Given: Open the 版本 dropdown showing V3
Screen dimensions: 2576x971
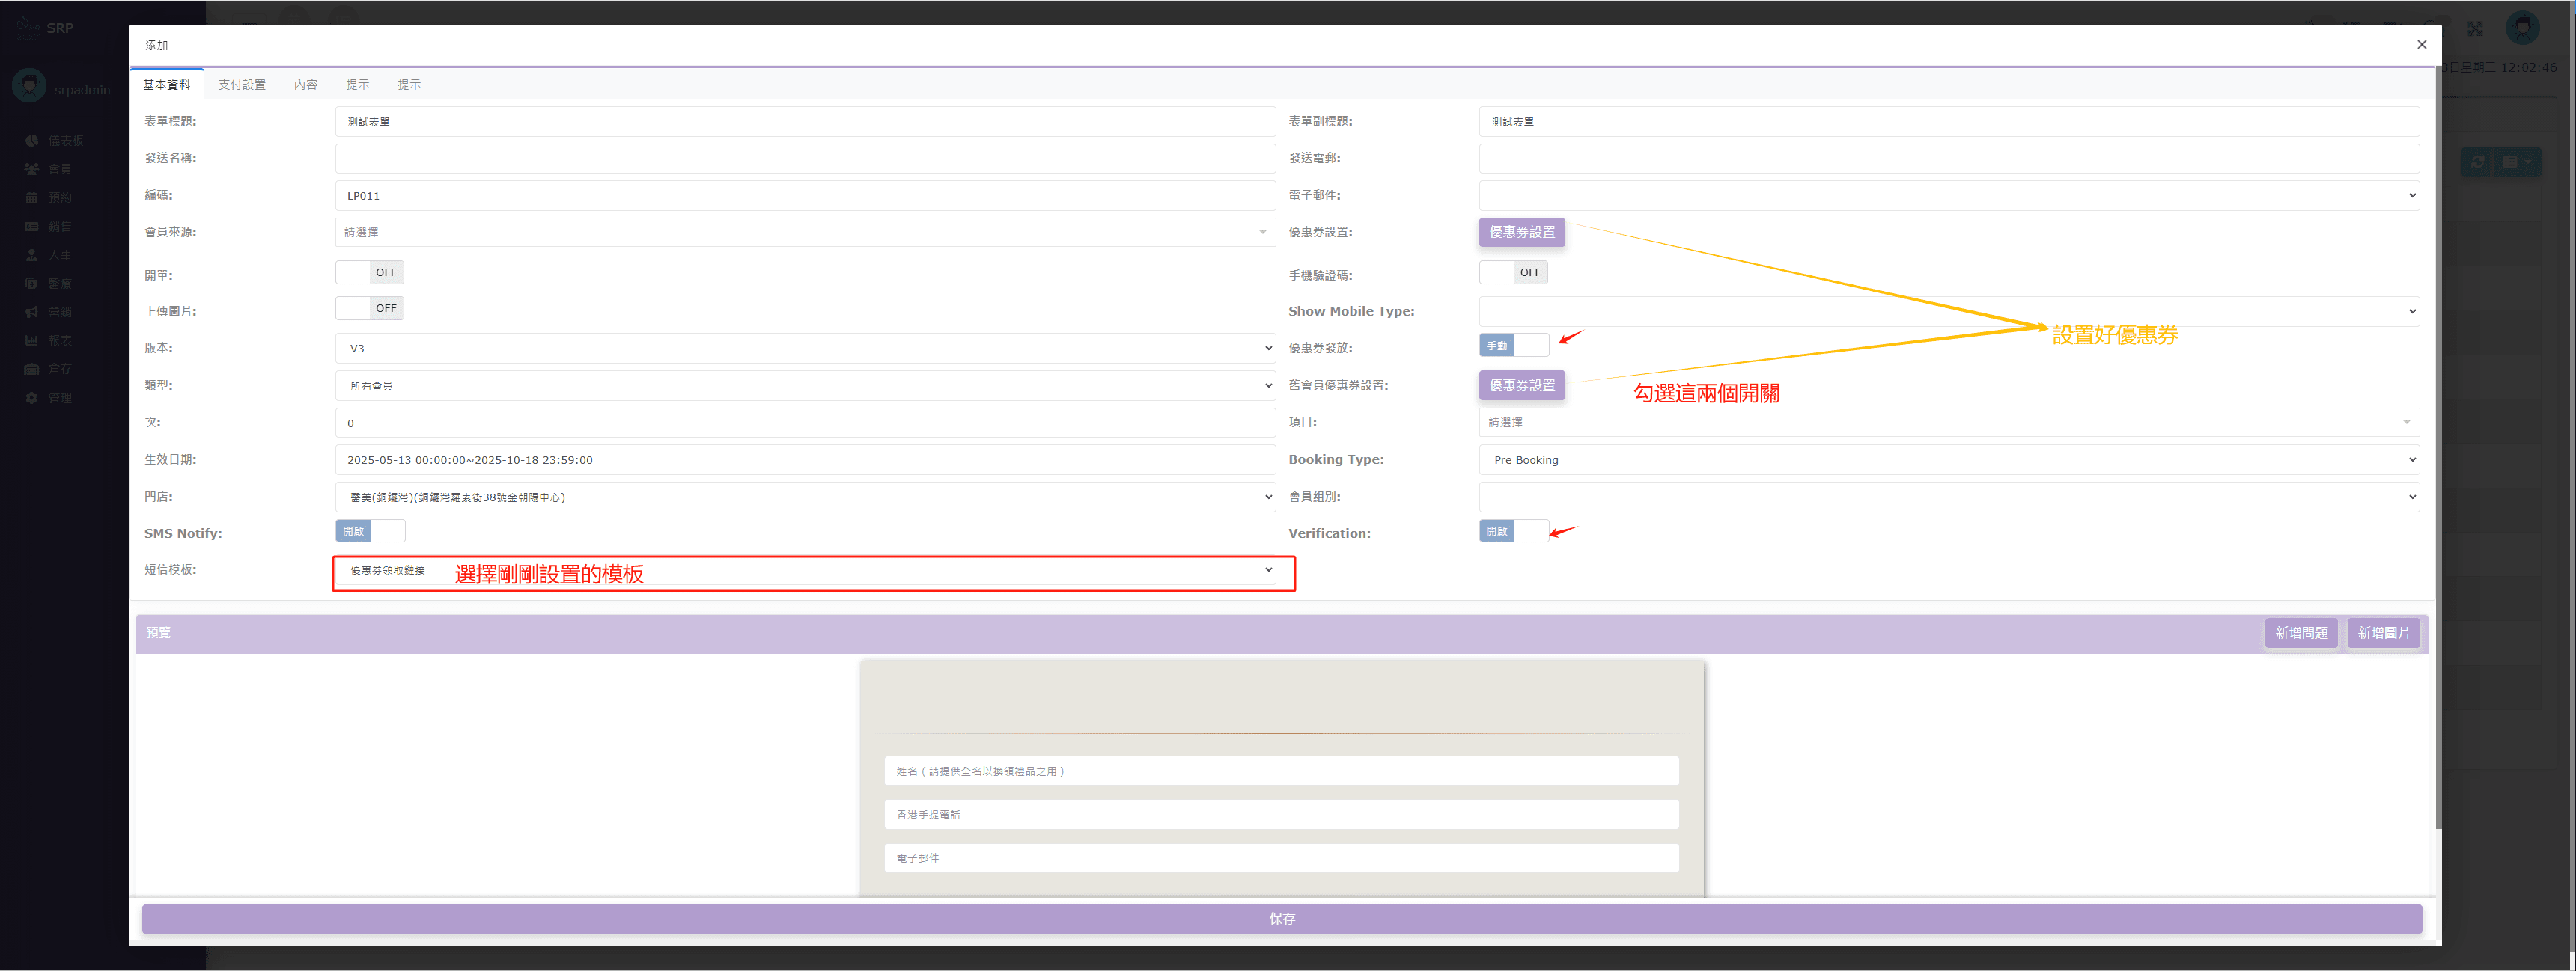Looking at the screenshot, I should point(804,349).
